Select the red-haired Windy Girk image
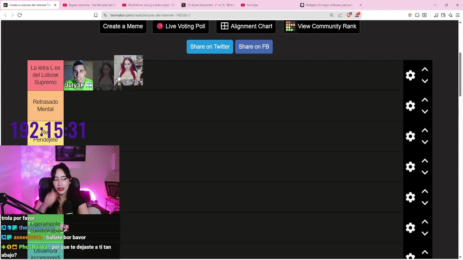Image resolution: width=463 pixels, height=260 pixels. coord(128,70)
